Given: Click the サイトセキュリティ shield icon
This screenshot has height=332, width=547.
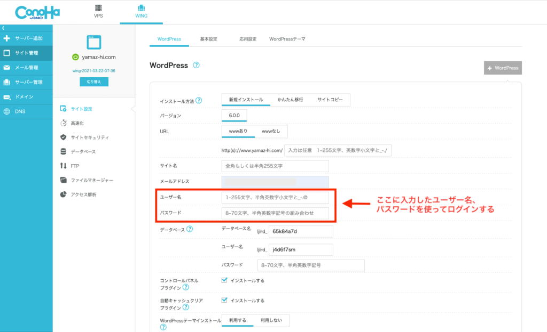Looking at the screenshot, I should coord(63,137).
